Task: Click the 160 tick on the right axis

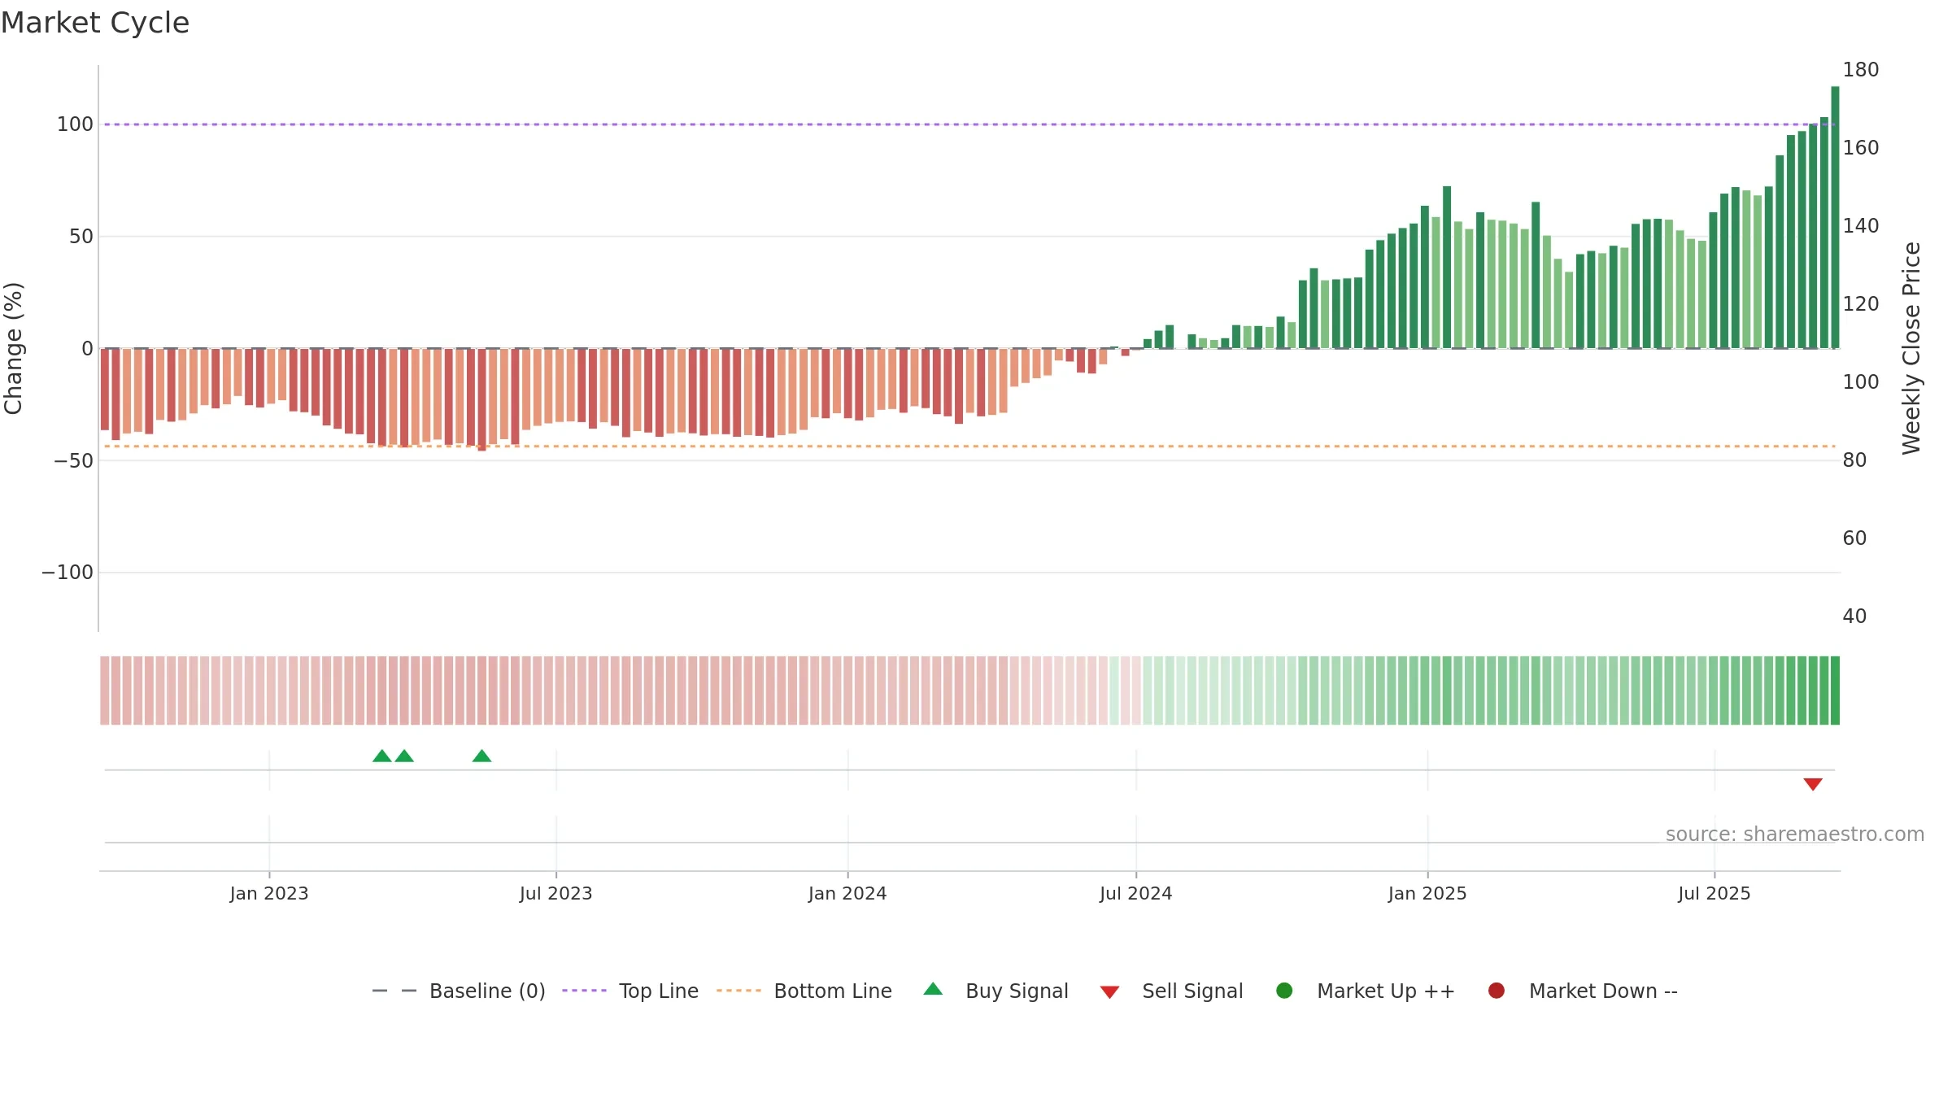Action: click(1861, 148)
